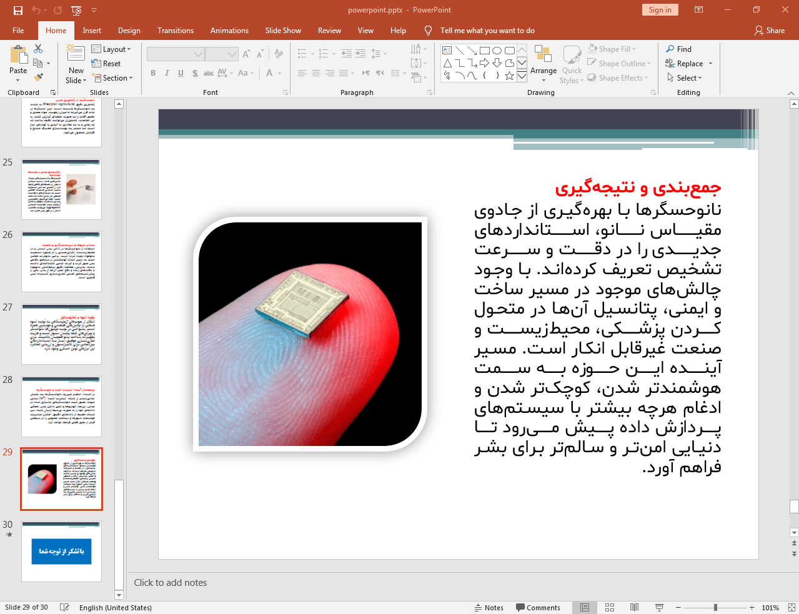Toggle text Shadow formatting
Image resolution: width=799 pixels, height=614 pixels.
pyautogui.click(x=195, y=73)
